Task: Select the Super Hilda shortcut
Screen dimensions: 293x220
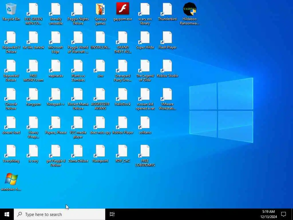Action: 145,40
